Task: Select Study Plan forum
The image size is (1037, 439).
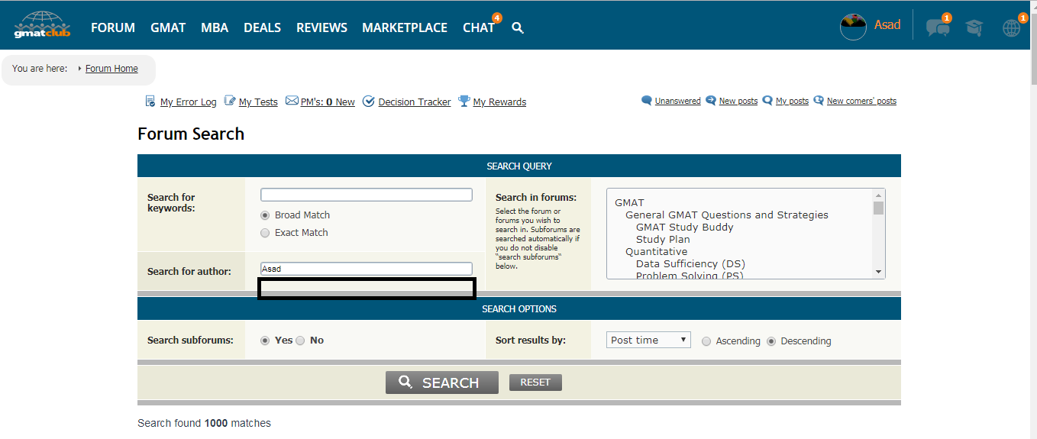Action: 663,240
